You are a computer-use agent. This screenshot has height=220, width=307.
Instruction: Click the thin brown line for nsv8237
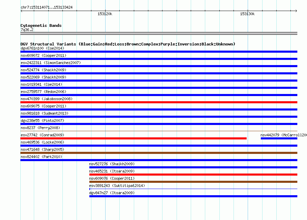[x=159, y=131]
